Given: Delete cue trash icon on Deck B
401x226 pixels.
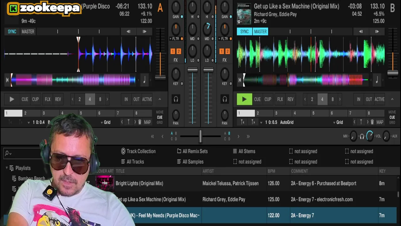Looking at the screenshot, I should coord(372,122).
